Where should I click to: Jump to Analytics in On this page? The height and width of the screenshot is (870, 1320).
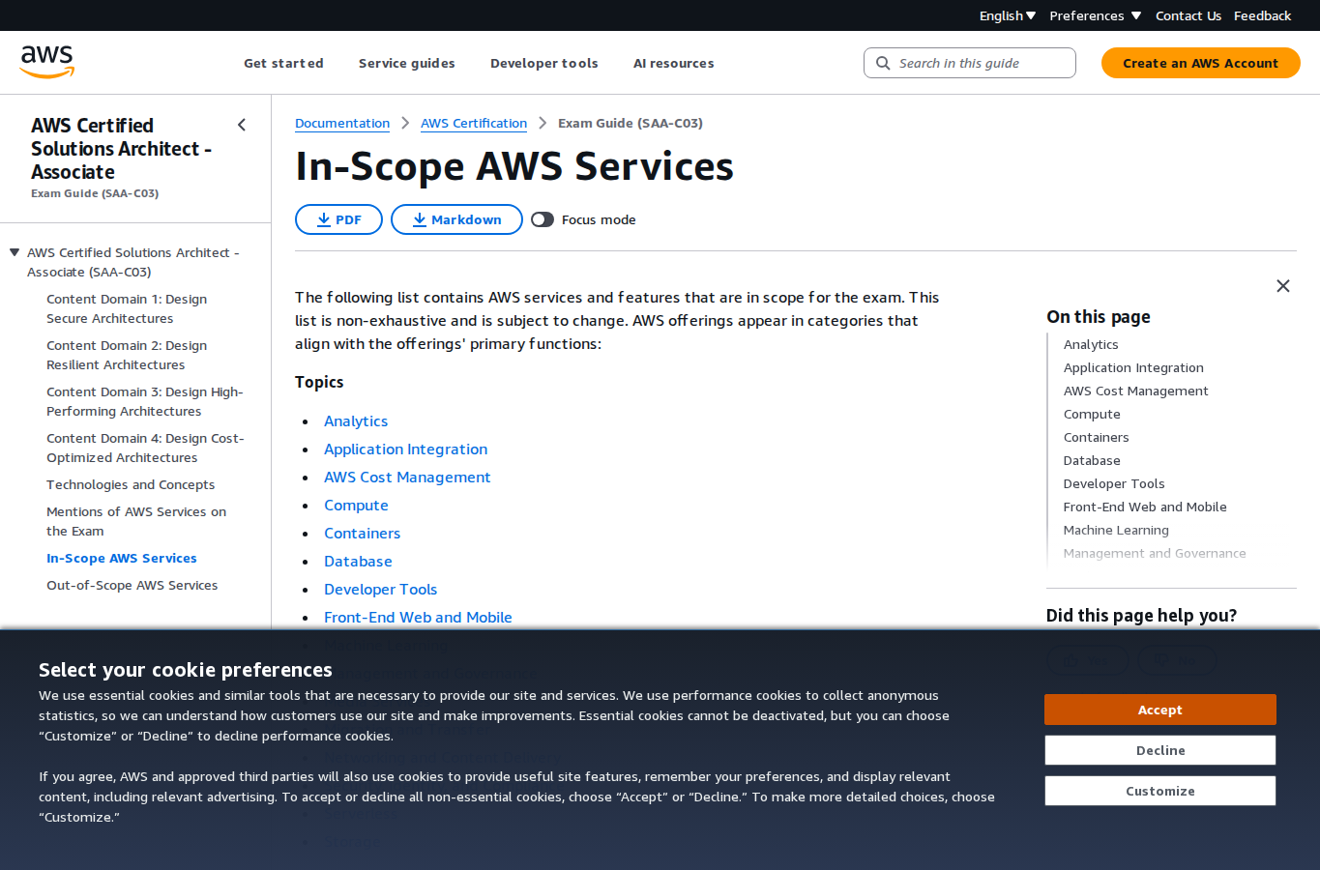[1091, 344]
